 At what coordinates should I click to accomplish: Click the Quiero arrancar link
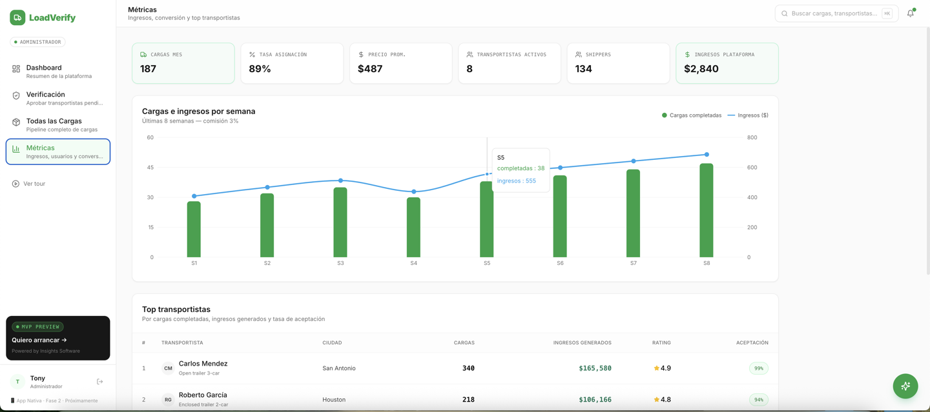[x=39, y=340]
